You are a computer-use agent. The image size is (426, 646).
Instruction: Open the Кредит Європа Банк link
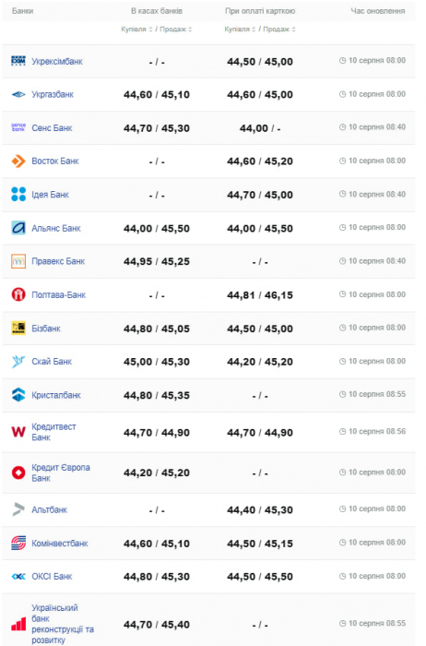(x=61, y=473)
